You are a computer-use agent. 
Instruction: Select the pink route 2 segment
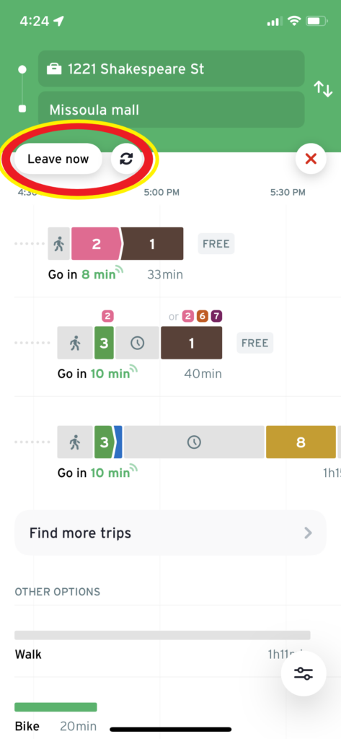pos(97,244)
